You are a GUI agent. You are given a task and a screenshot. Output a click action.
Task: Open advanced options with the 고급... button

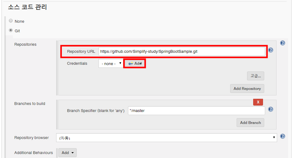click(256, 76)
